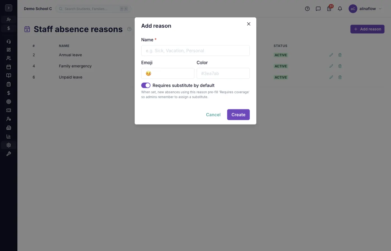Edit the Unpaid leave row
The image size is (391, 251).
[x=331, y=77]
